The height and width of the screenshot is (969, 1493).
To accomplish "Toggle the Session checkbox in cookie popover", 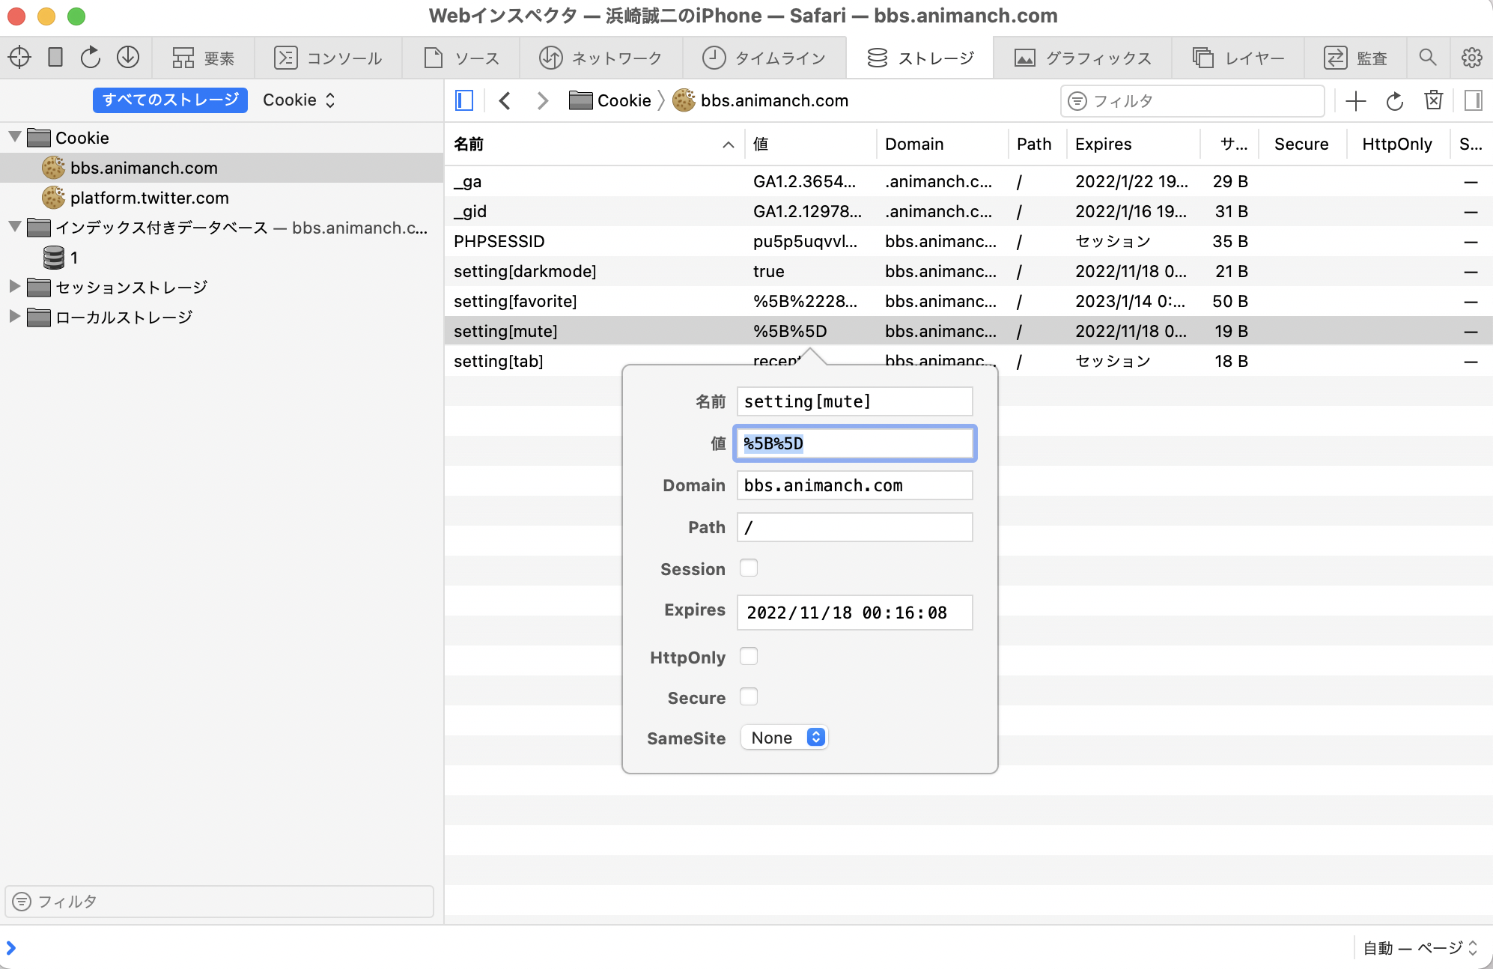I will [x=749, y=568].
